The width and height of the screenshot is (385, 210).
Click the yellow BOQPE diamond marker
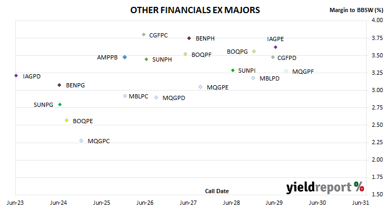click(x=67, y=121)
